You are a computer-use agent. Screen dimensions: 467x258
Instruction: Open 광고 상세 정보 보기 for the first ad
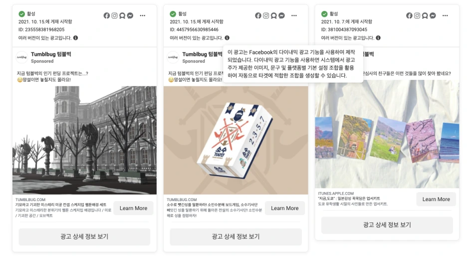(84, 237)
